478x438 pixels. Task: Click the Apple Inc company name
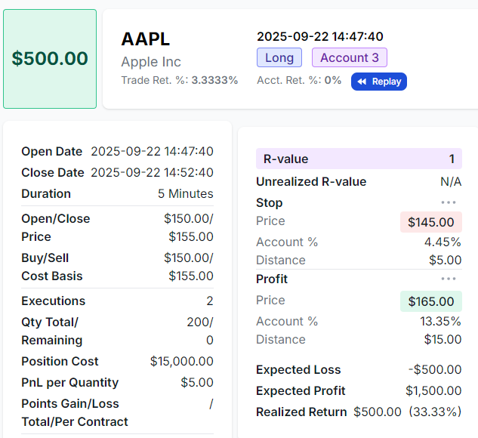point(151,62)
